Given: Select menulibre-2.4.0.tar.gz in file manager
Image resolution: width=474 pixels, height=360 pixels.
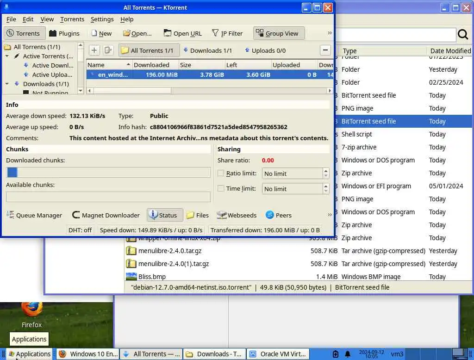Looking at the screenshot, I should tap(169, 251).
